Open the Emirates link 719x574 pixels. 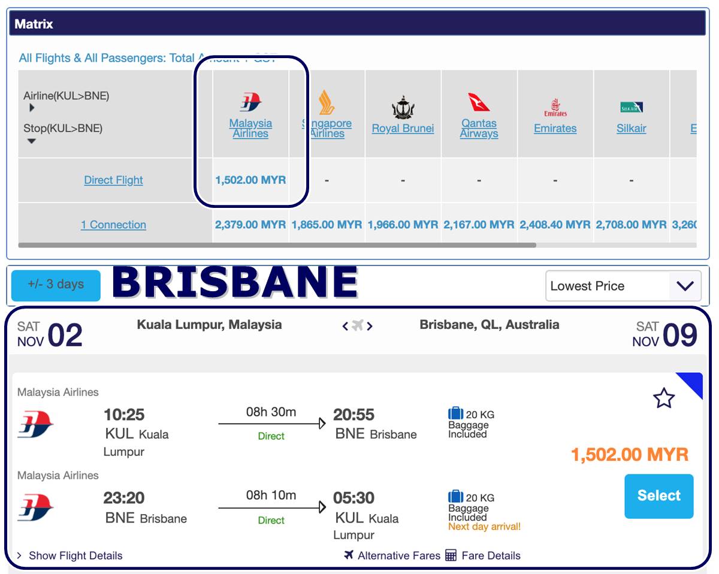pos(555,128)
